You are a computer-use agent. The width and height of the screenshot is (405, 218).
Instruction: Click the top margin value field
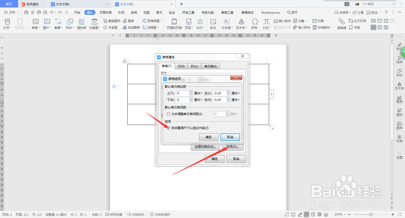click(183, 93)
